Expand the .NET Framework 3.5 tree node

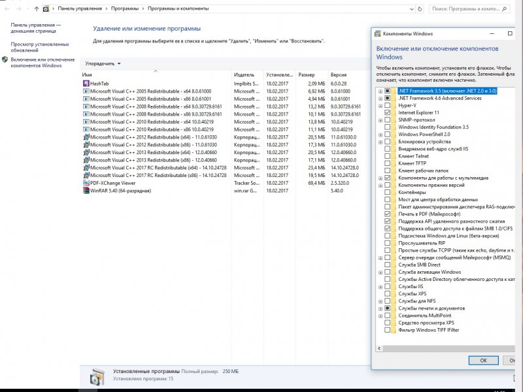coord(380,91)
